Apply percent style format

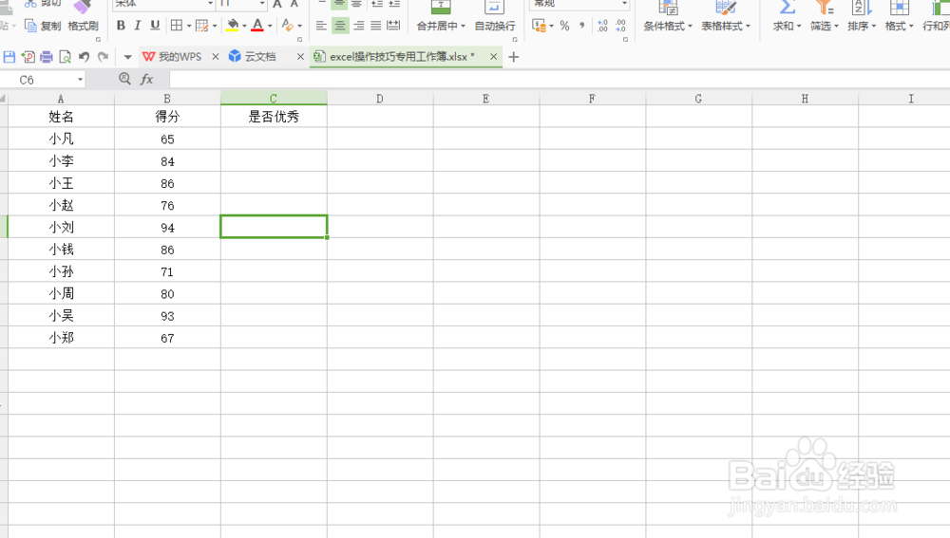pyautogui.click(x=564, y=26)
